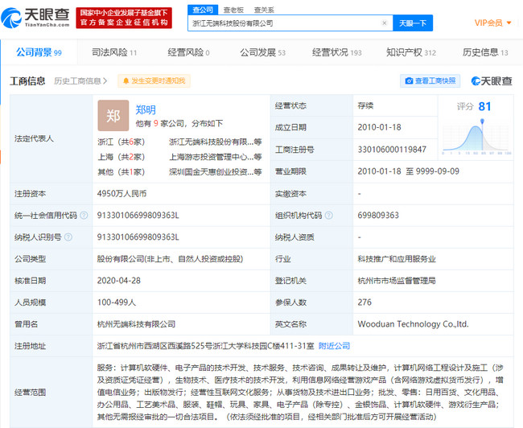The width and height of the screenshot is (523, 428).
Task: Click the camera icon in 查看工商快照
Action: [409, 81]
